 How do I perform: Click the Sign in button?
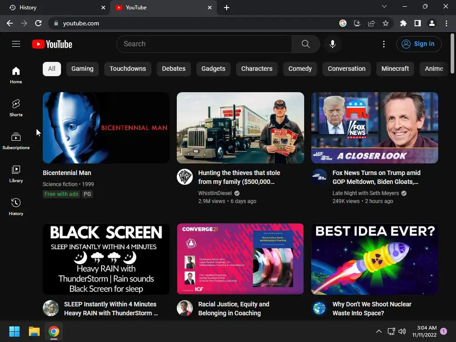pos(419,44)
